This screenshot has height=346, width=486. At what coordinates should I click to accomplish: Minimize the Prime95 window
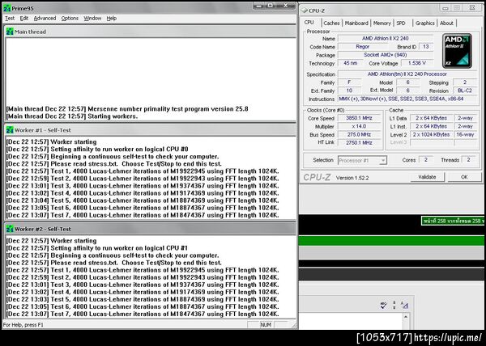pyautogui.click(x=259, y=6)
